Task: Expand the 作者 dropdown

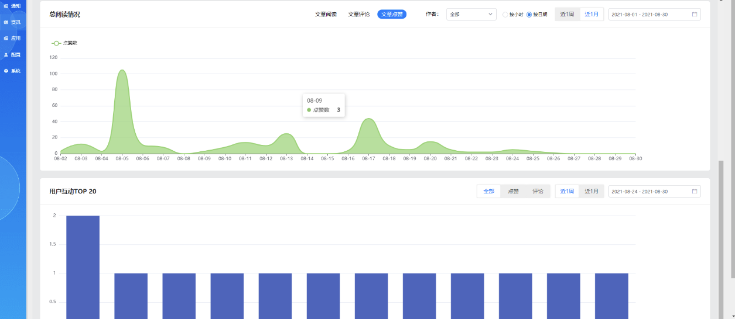Action: pos(471,14)
